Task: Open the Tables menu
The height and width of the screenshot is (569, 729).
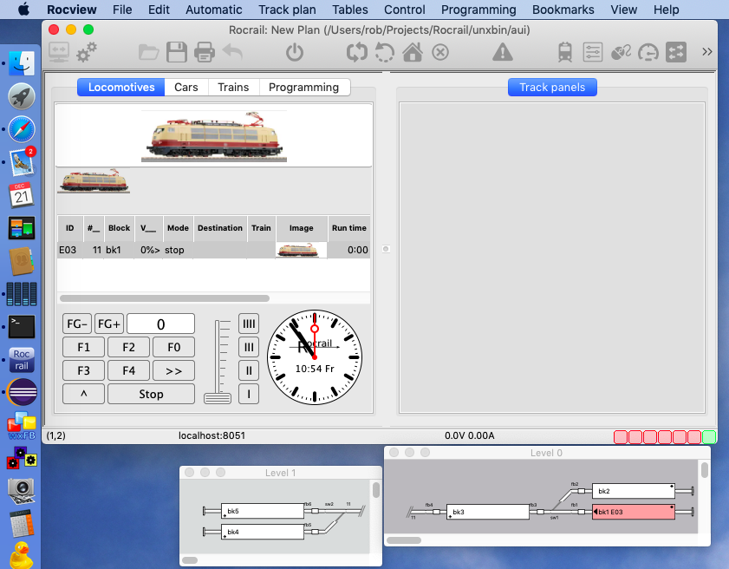Action: pyautogui.click(x=350, y=10)
